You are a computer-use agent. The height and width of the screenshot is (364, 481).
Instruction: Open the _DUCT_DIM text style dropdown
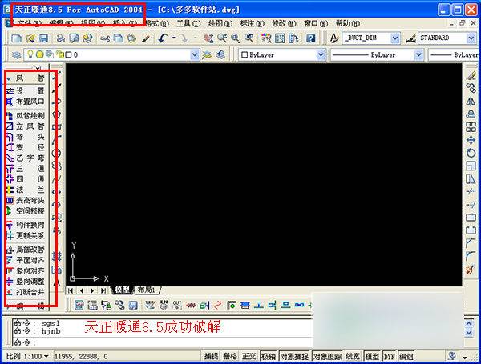pos(395,38)
